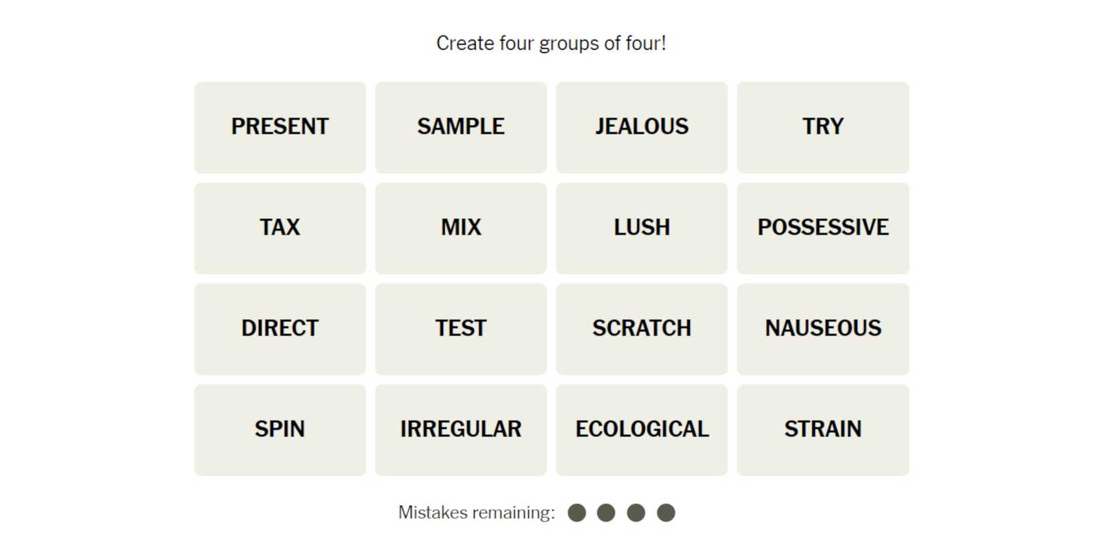Pick the ECOLOGICAL word card
Viewport: 1104px width, 552px height.
(x=642, y=430)
